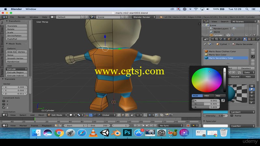Open the Constraints chain properties tab
Image resolution: width=260 pixels, height=146 pixels.
(x=233, y=39)
